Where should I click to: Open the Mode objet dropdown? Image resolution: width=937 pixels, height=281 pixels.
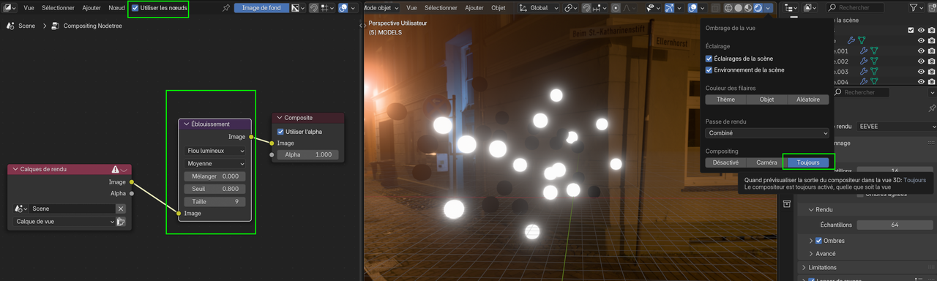point(381,7)
